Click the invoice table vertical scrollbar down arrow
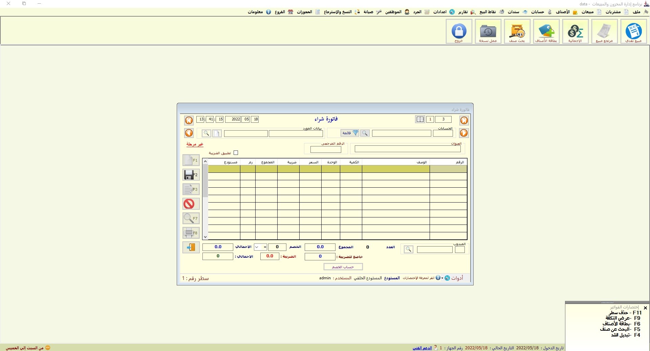The height and width of the screenshot is (351, 650). click(205, 237)
